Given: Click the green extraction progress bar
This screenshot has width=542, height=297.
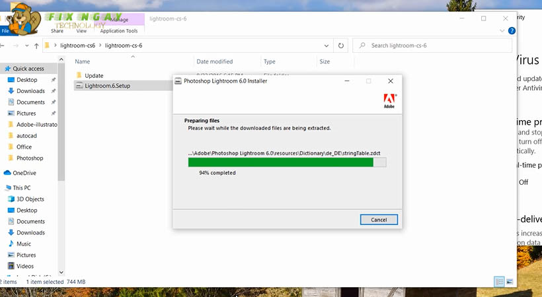Looking at the screenshot, I should click(281, 162).
